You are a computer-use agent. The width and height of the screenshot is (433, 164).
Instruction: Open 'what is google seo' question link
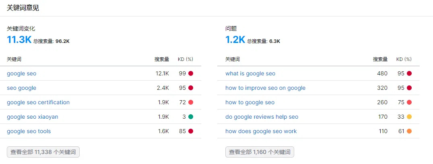(x=250, y=73)
